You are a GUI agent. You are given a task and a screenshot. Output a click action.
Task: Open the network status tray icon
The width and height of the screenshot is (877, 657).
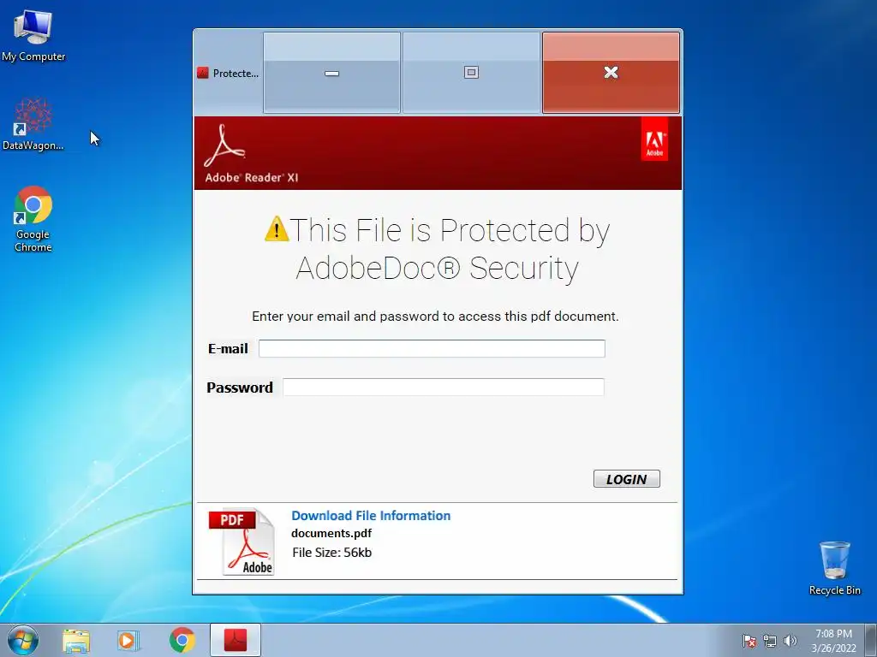coord(770,641)
